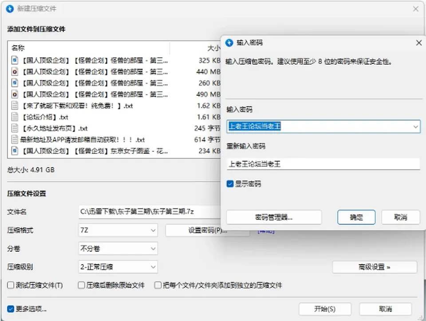Open the 压缩格式 dropdown showing 7Z
This screenshot has height=321, width=426.
(x=118, y=231)
